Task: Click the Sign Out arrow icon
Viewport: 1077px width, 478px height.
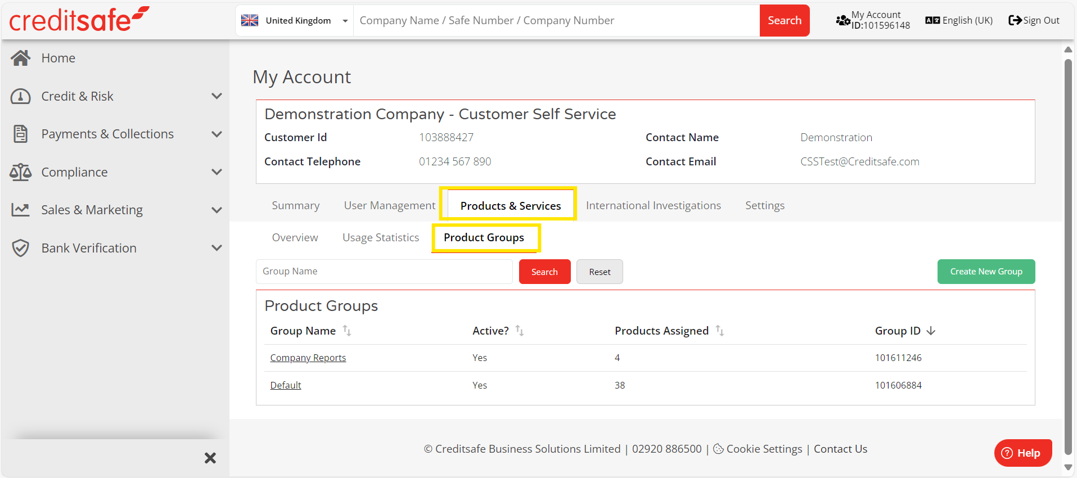Action: (x=1015, y=20)
